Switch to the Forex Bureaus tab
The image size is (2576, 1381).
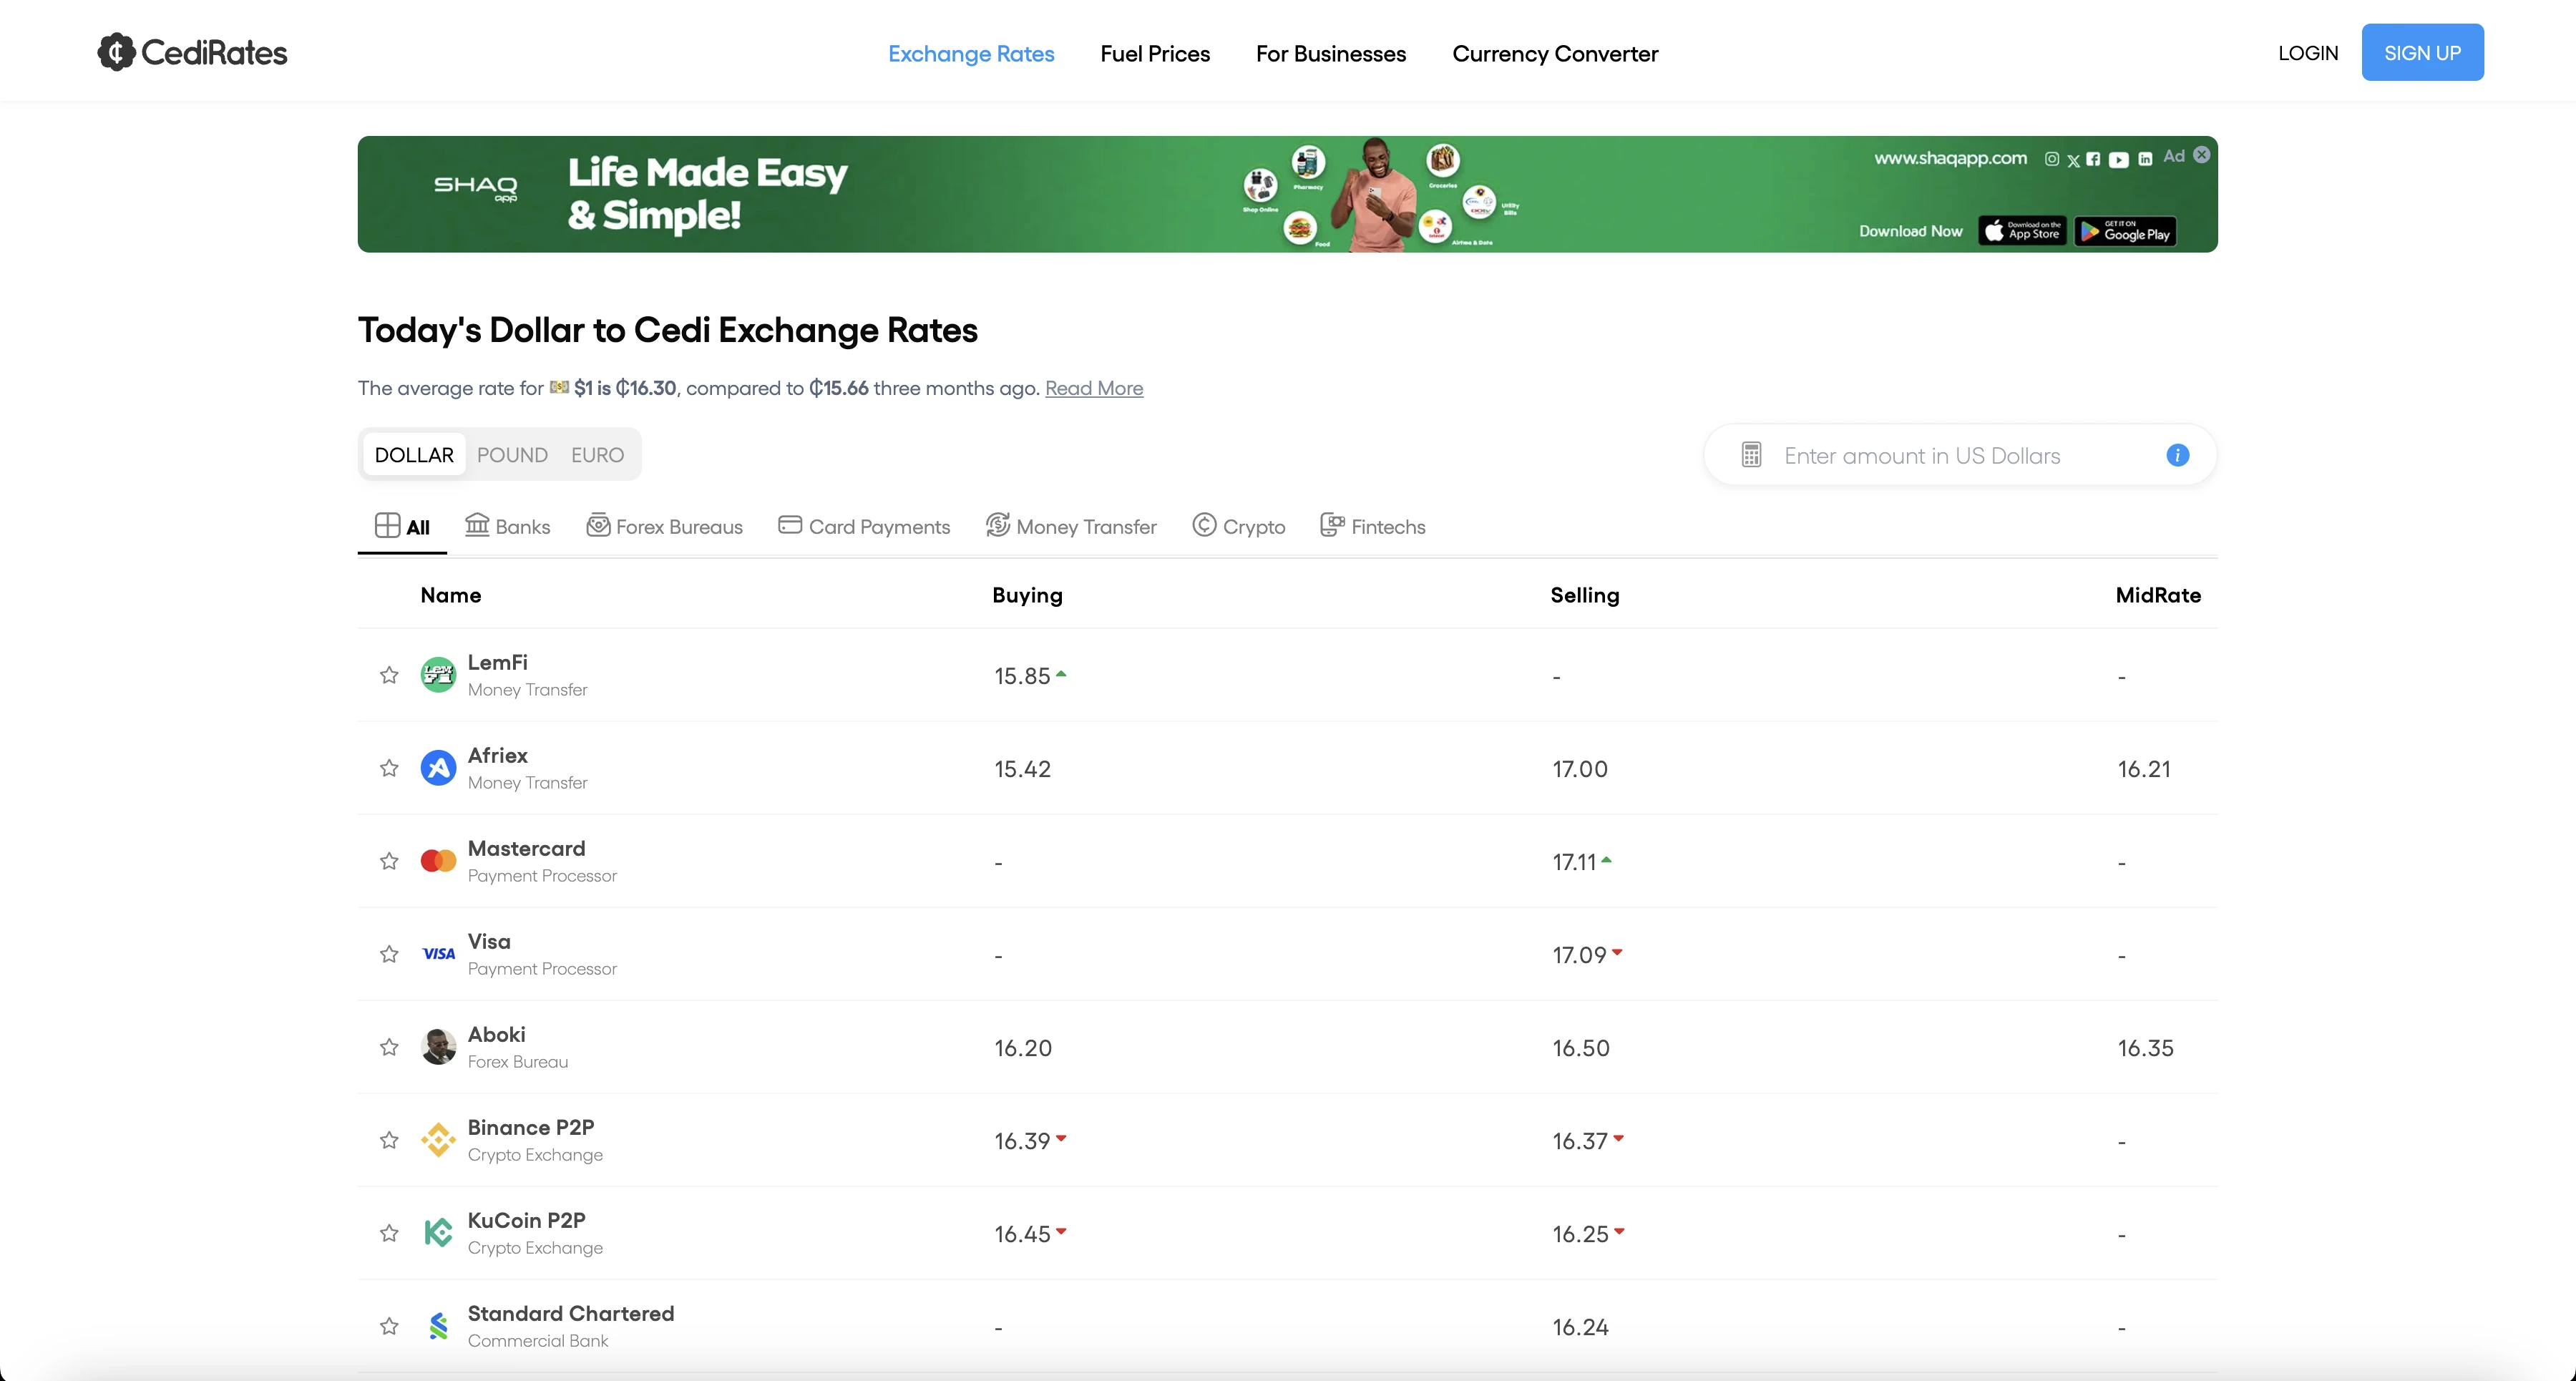pos(665,526)
